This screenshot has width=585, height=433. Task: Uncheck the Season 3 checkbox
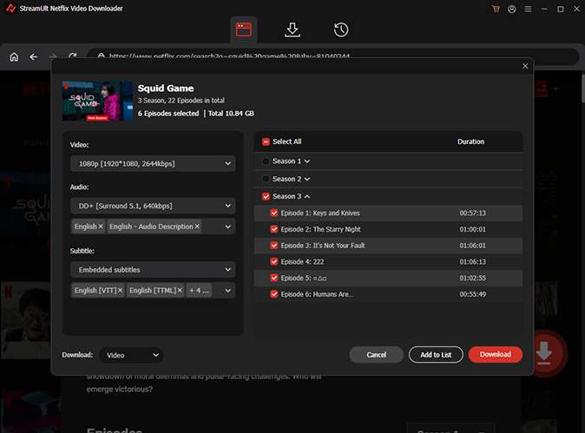pos(266,196)
